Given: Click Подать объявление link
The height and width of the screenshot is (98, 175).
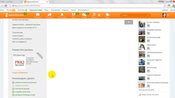Looking at the screenshot, I should pyautogui.click(x=20, y=73).
